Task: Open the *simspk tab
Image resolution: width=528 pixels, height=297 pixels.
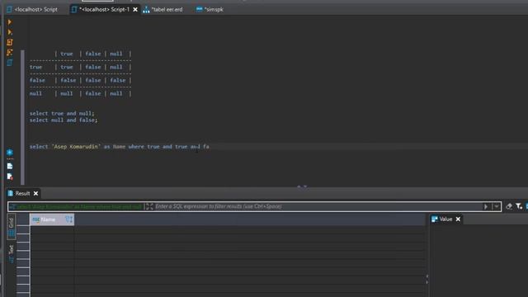Action: point(210,9)
